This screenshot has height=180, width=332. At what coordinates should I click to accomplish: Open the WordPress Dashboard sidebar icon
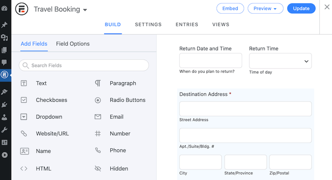point(4,8)
